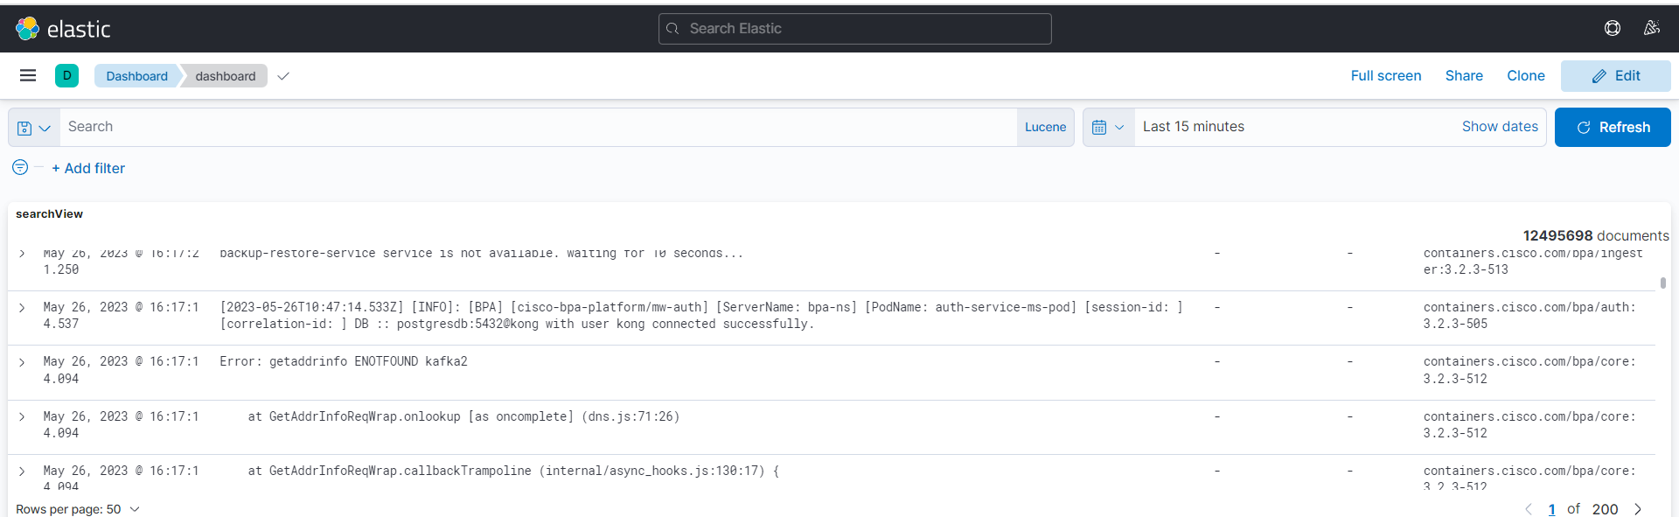Go to next results page
Viewport: 1679px width, 517px height.
[x=1638, y=509]
